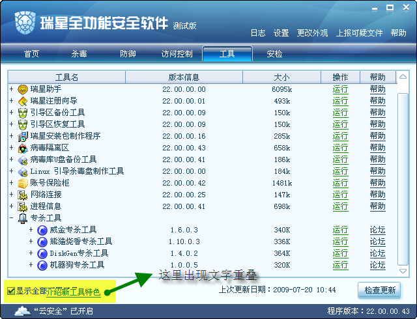Open 更改外观 option
This screenshot has height=319, width=417.
[x=312, y=33]
